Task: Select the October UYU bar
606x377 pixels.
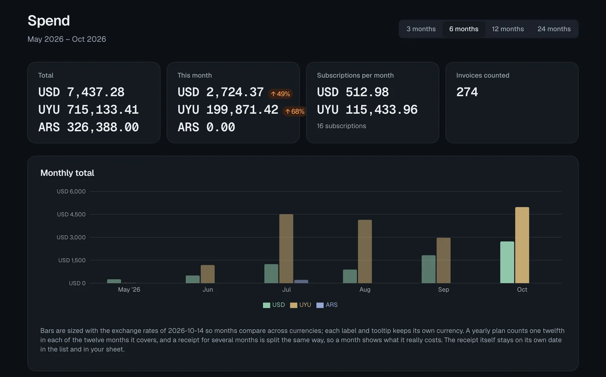Action: click(x=522, y=245)
